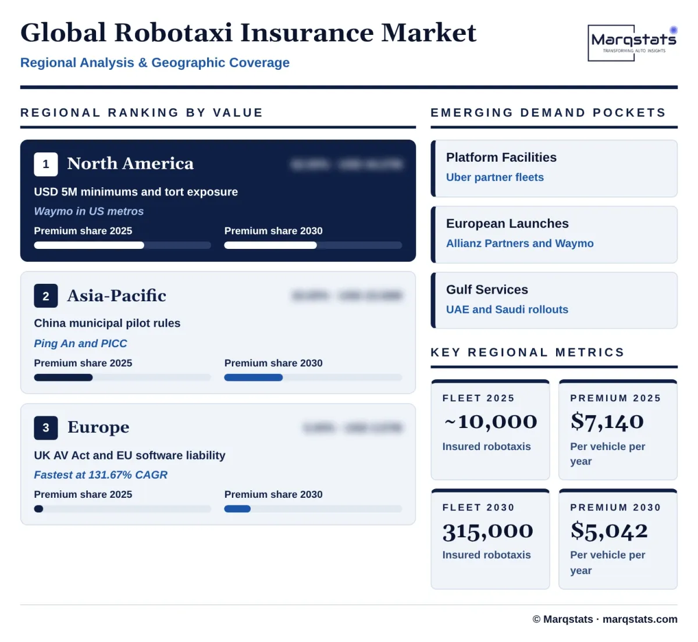Click Ping An and PICC text

click(80, 343)
